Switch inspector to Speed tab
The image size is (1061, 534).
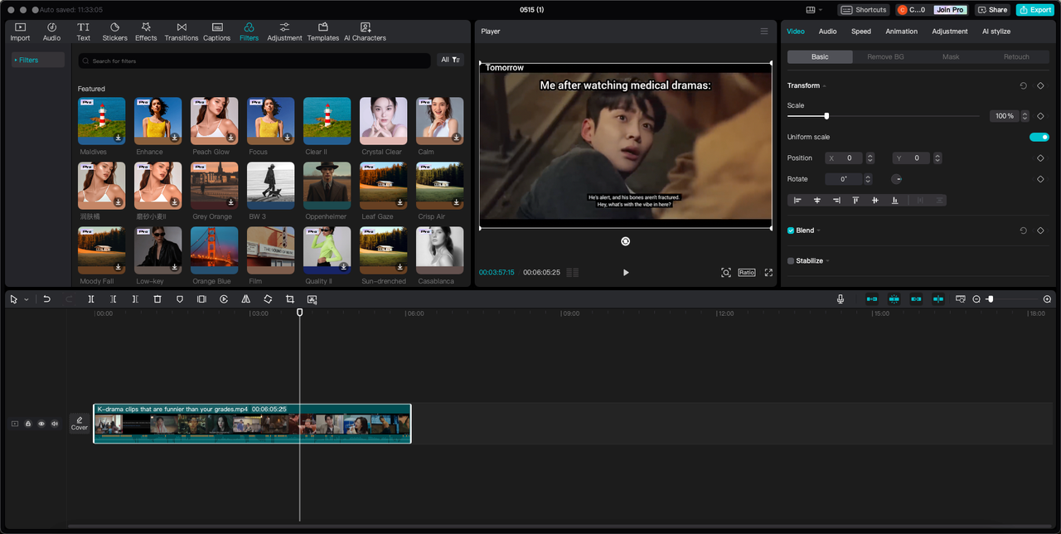[x=861, y=32]
